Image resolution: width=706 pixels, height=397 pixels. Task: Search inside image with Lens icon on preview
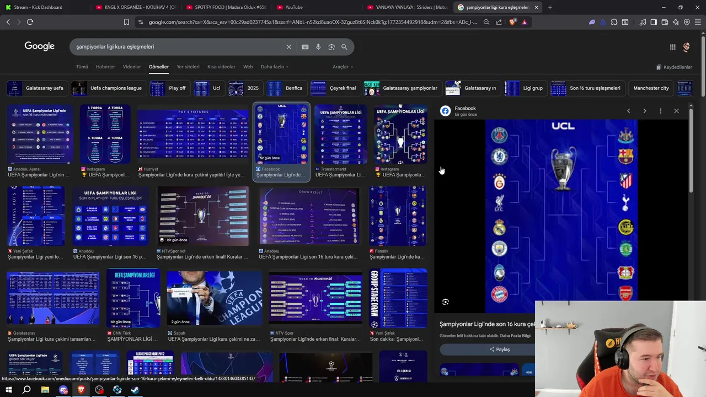tap(446, 302)
